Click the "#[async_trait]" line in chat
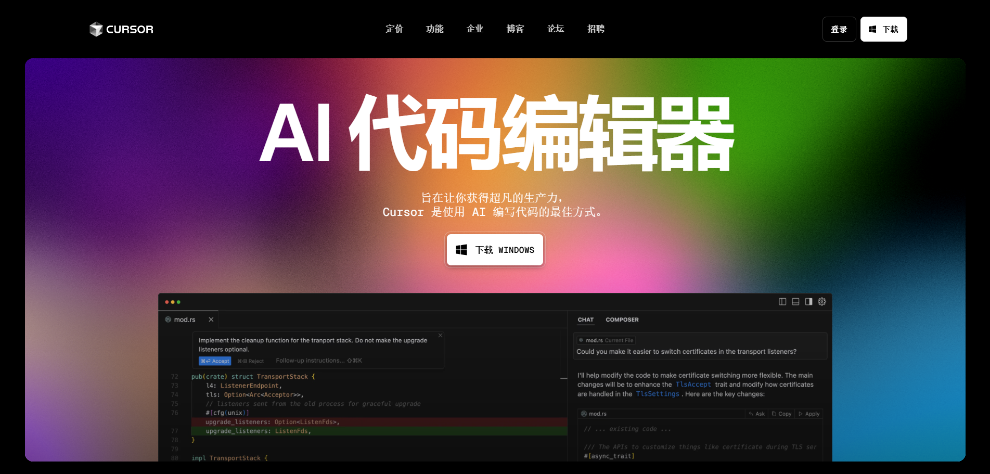The width and height of the screenshot is (990, 474). 609,456
